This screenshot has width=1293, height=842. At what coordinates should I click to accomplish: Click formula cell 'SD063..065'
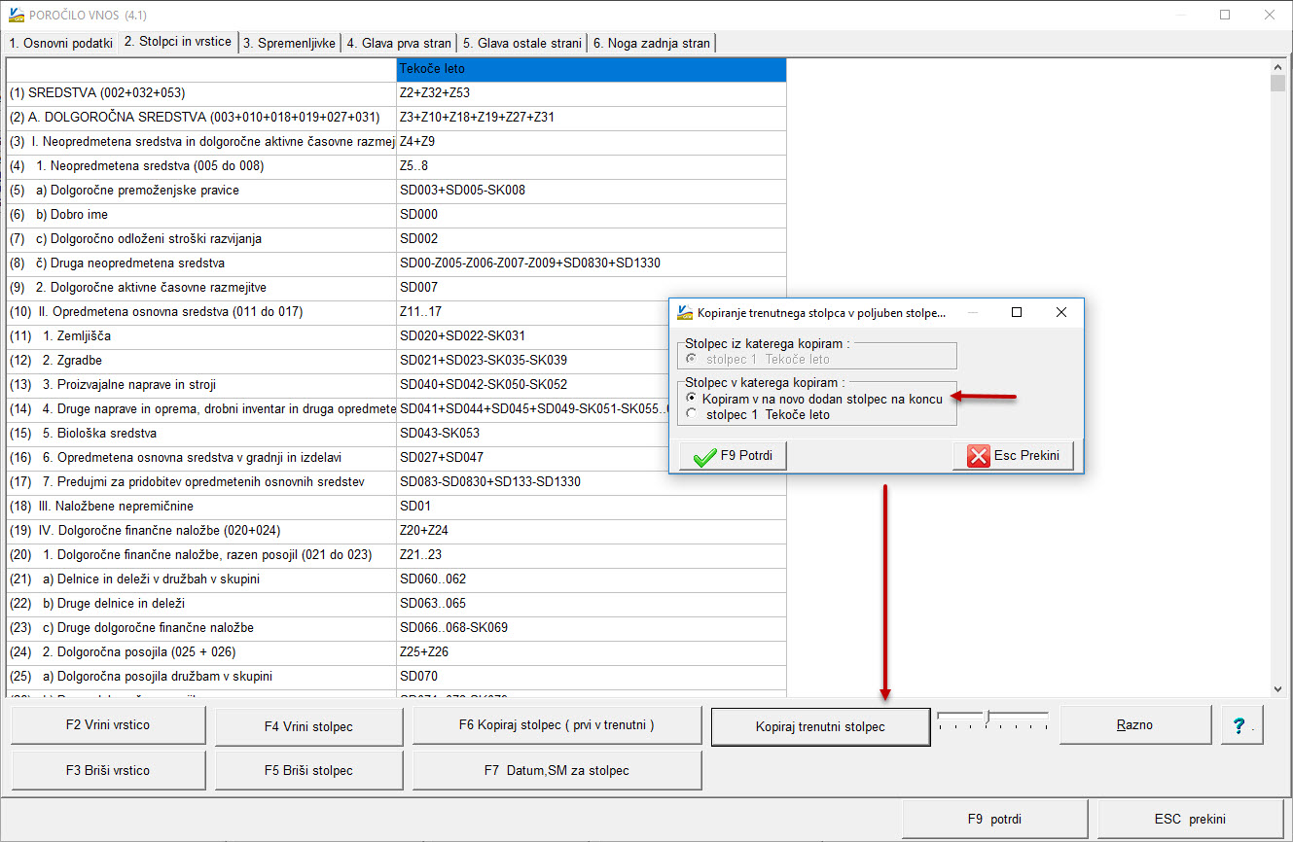[592, 604]
